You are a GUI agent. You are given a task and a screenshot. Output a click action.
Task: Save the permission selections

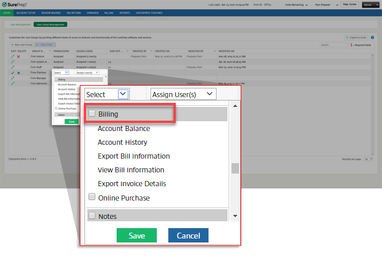(x=137, y=236)
